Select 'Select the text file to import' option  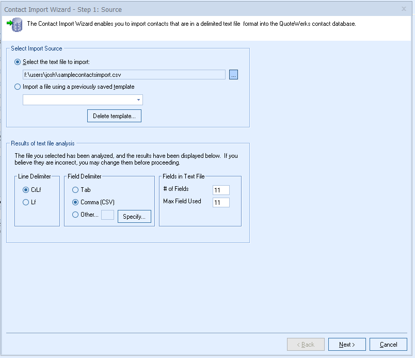pos(18,62)
